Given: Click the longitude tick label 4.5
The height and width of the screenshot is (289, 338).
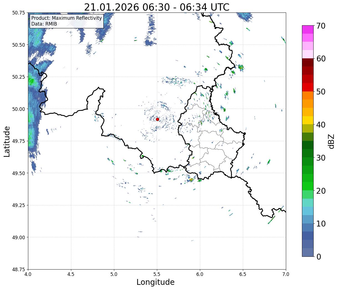Looking at the screenshot, I should [x=71, y=274].
